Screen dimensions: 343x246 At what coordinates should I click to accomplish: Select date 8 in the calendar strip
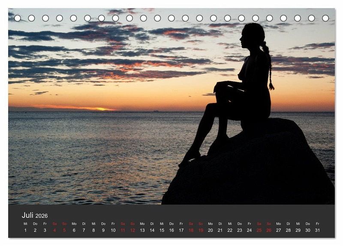[x=93, y=230]
